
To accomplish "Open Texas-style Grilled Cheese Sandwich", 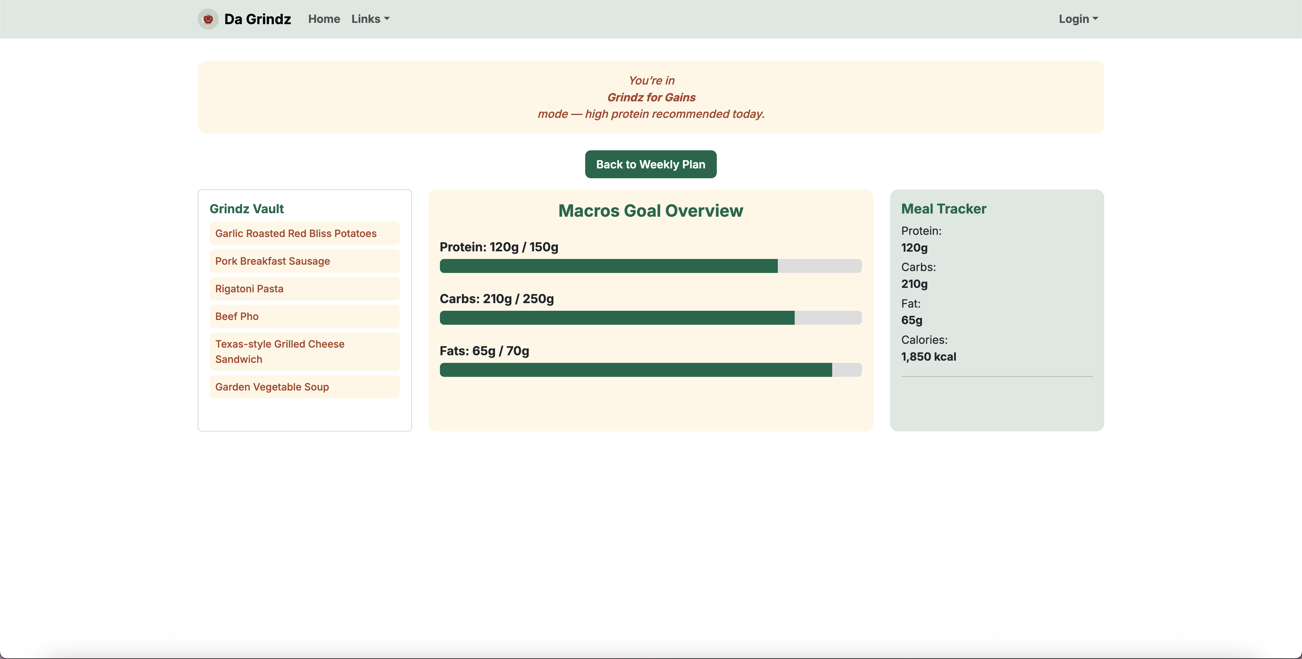I will coord(279,351).
